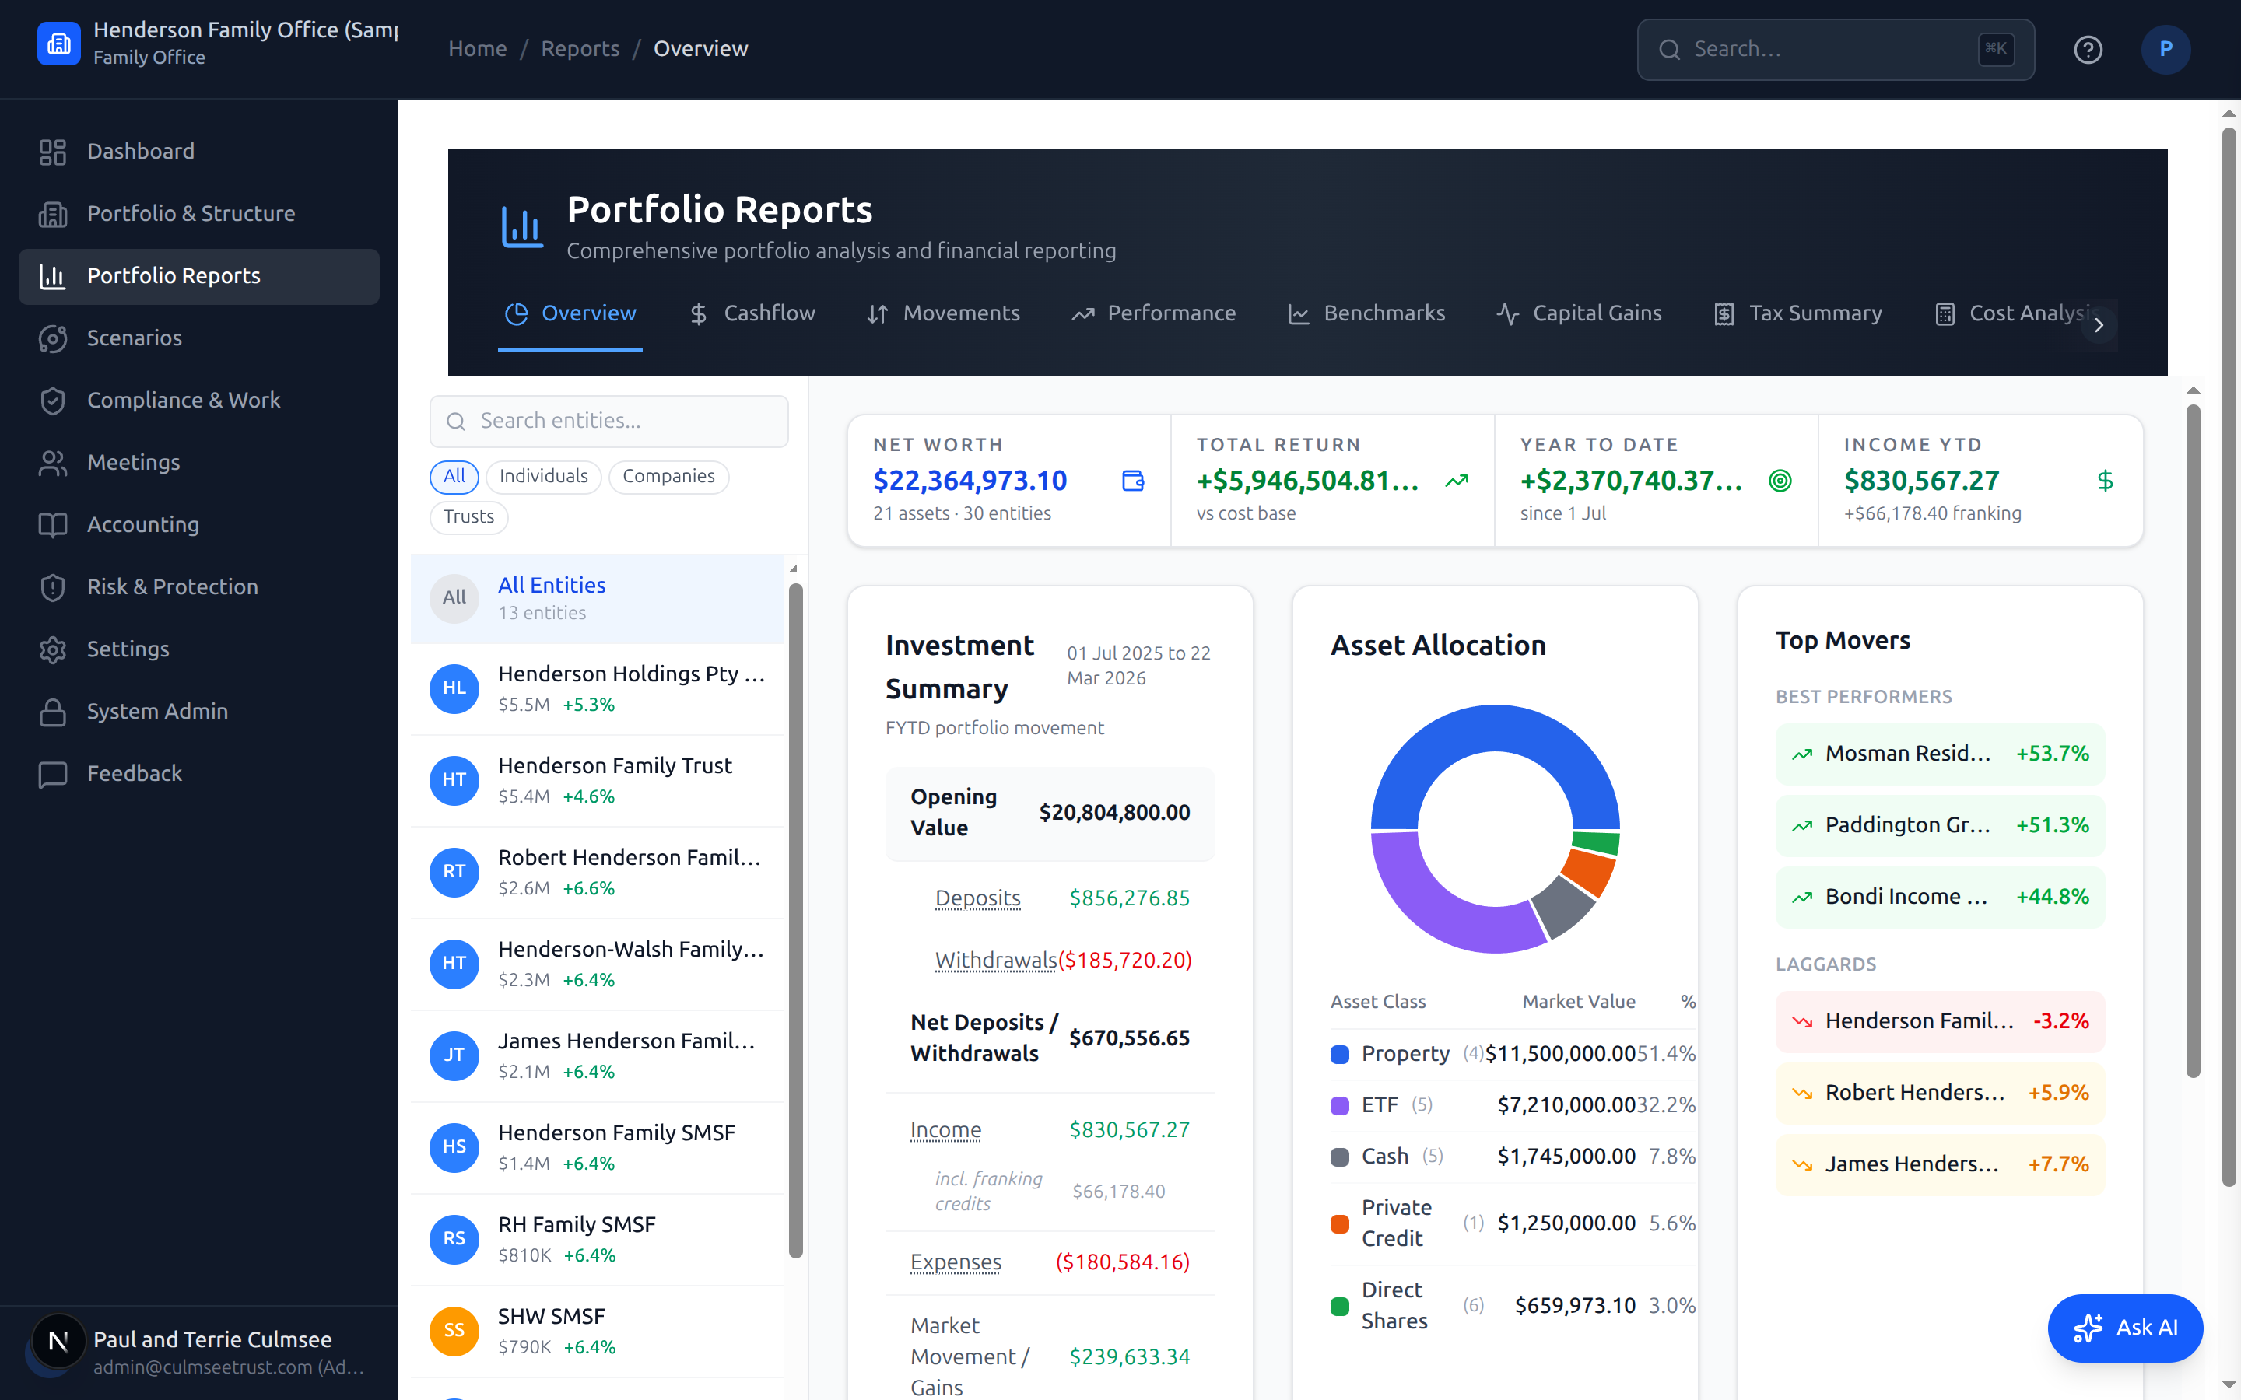Select Robert Henderson Family entity row
2241x1400 pixels.
(x=598, y=872)
